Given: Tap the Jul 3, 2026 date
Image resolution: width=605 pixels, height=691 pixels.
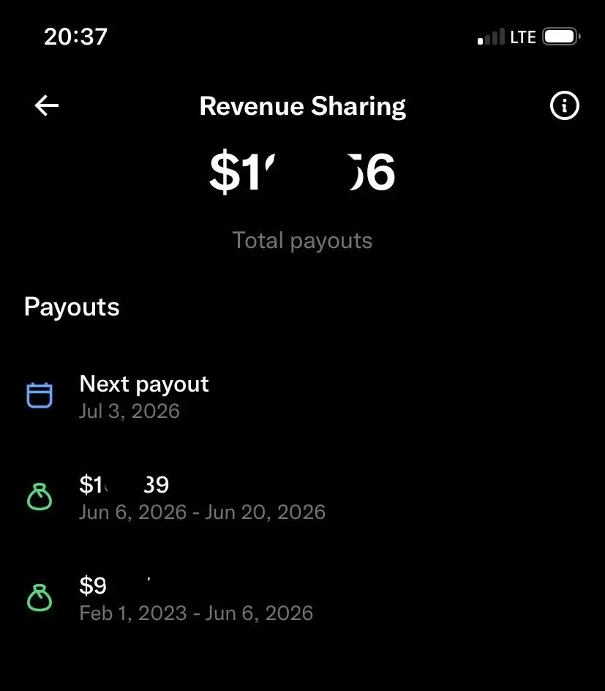Looking at the screenshot, I should click(129, 411).
